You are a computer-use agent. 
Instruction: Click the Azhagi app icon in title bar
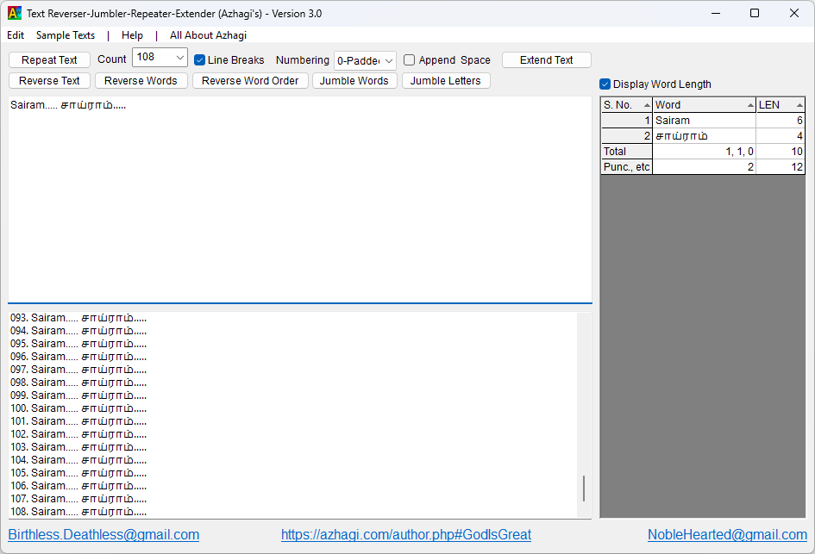click(15, 13)
